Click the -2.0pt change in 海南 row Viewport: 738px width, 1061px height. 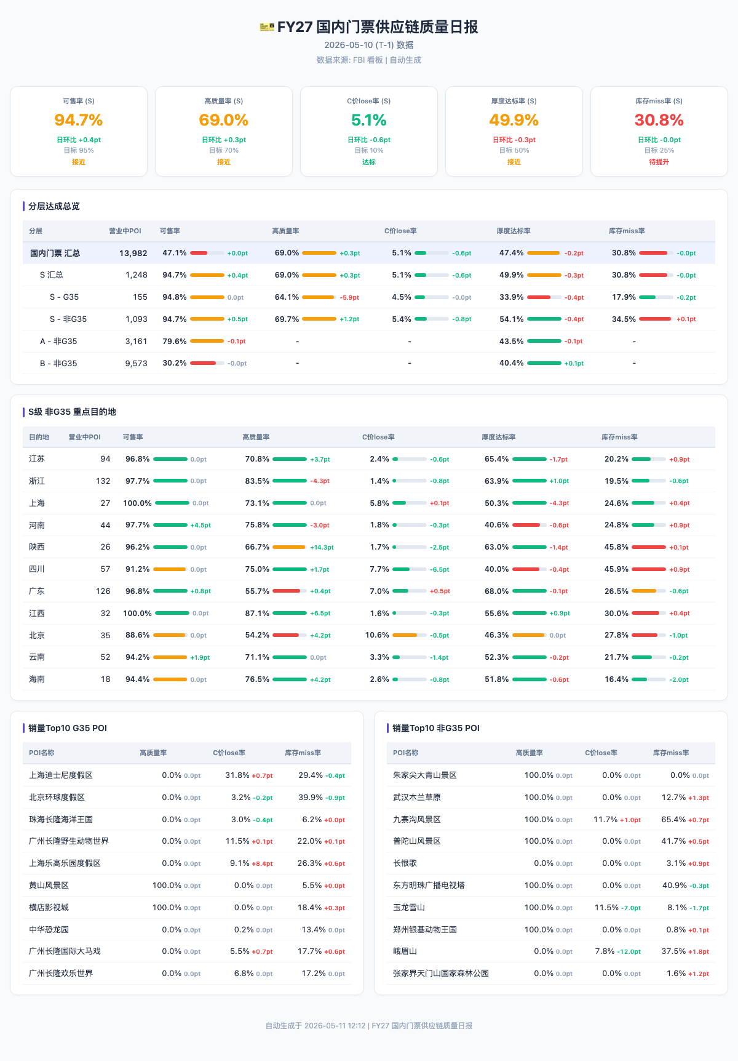pos(679,679)
